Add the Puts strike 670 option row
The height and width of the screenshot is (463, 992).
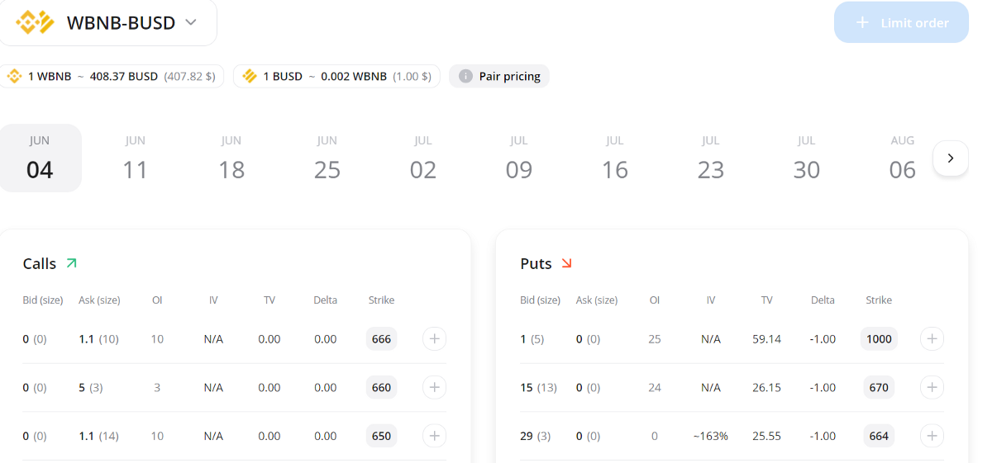(932, 388)
